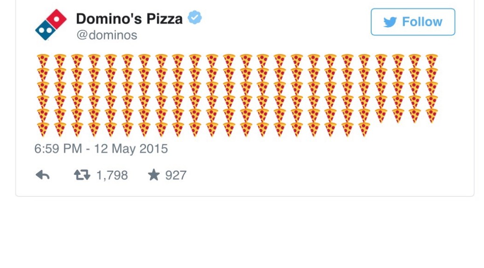Click the first pizza emoji in bottom row
This screenshot has width=484, height=268.
43,129
